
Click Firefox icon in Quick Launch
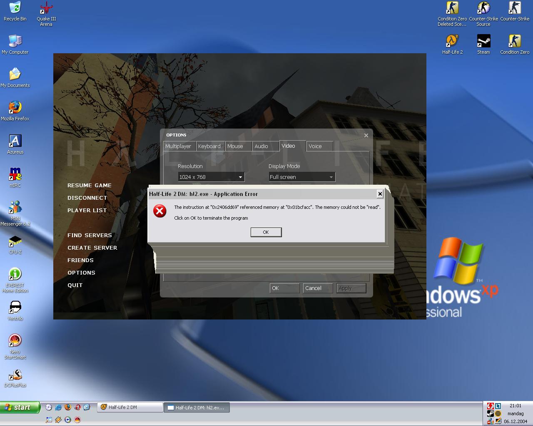(68, 407)
